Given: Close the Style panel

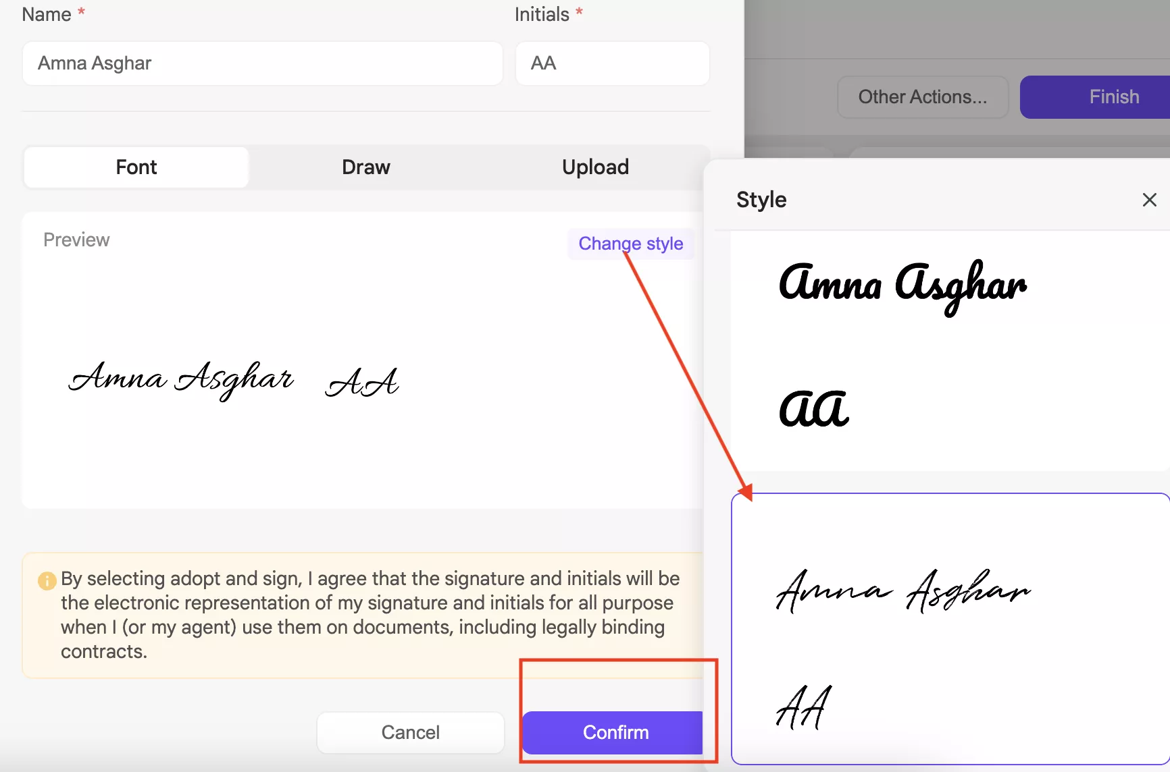Looking at the screenshot, I should 1149,200.
